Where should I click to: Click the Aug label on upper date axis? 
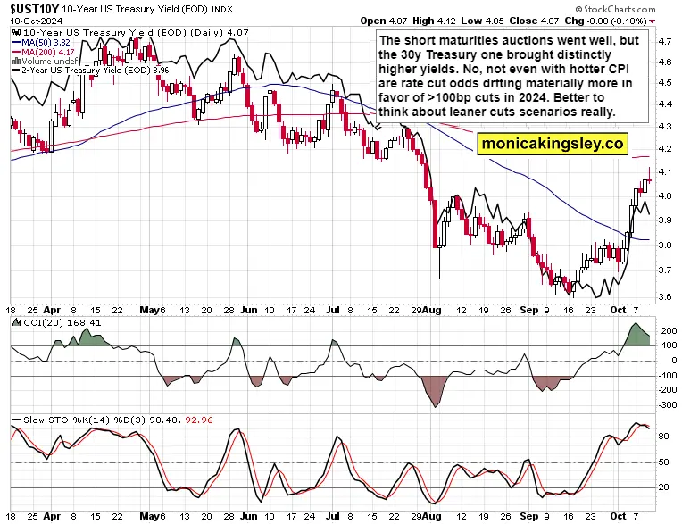pos(432,310)
